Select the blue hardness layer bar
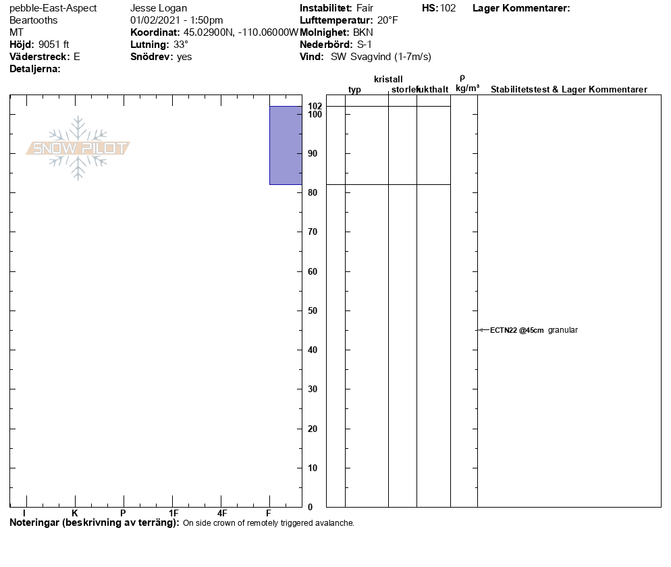 pyautogui.click(x=286, y=145)
